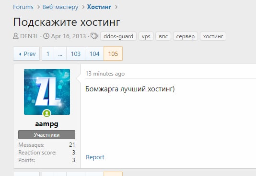Go to page 104
This screenshot has height=176, width=256.
tap(94, 54)
